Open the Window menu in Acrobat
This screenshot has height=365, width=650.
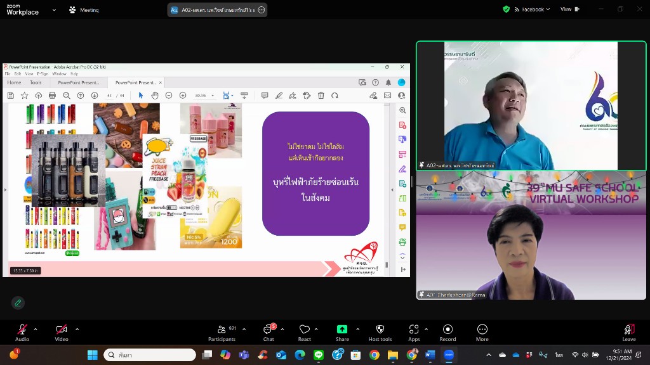point(59,74)
